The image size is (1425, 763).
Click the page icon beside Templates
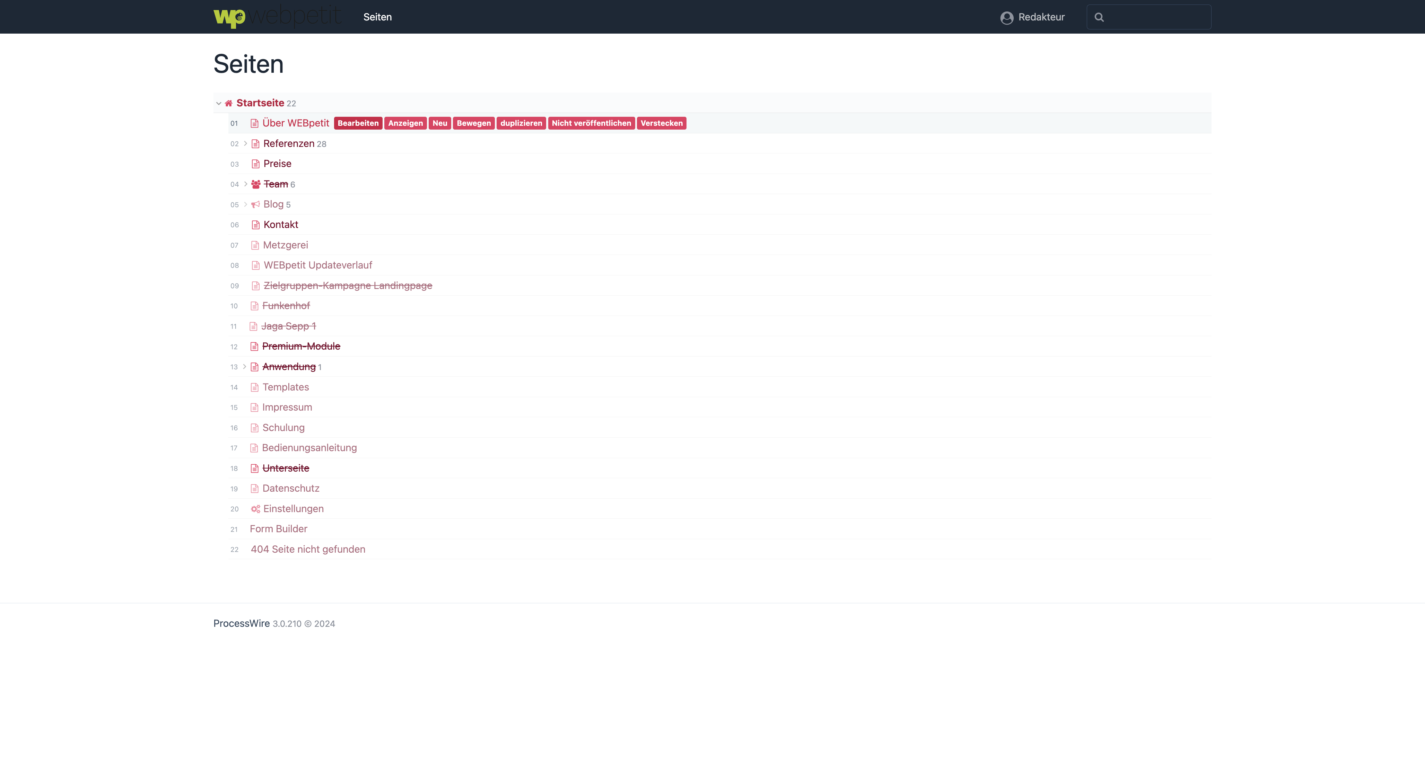254,387
